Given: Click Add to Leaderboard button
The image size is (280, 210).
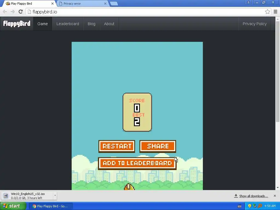Looking at the screenshot, I should tap(137, 164).
